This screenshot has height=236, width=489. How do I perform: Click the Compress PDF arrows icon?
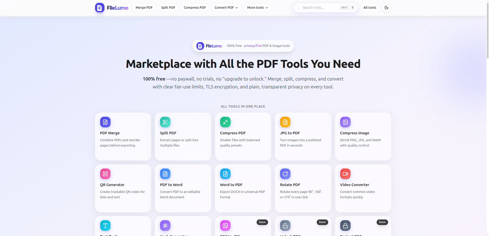pos(225,122)
